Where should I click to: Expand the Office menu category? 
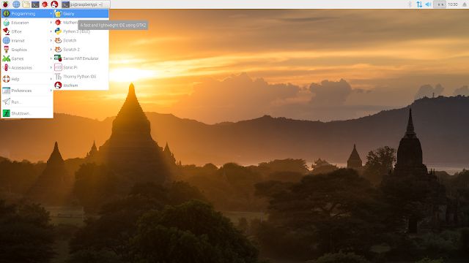click(x=27, y=31)
